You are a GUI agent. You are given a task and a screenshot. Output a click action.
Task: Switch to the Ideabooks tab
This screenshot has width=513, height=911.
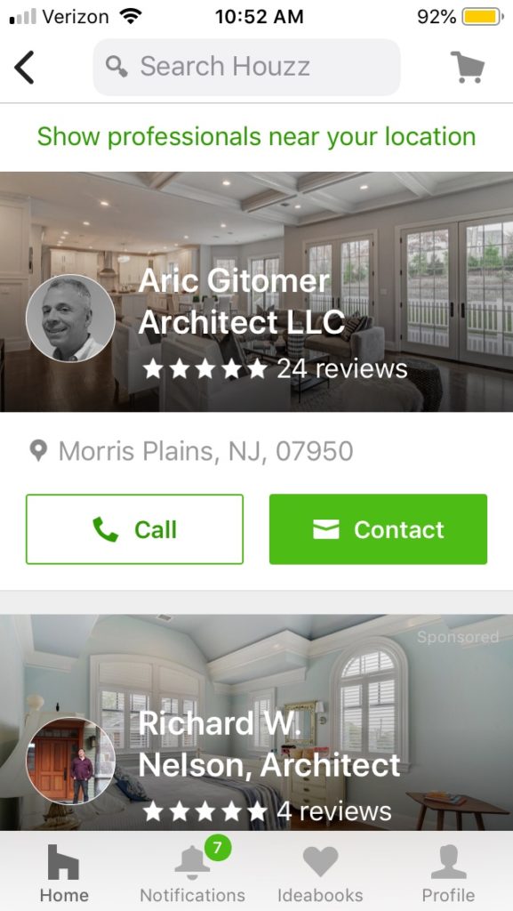(x=320, y=874)
